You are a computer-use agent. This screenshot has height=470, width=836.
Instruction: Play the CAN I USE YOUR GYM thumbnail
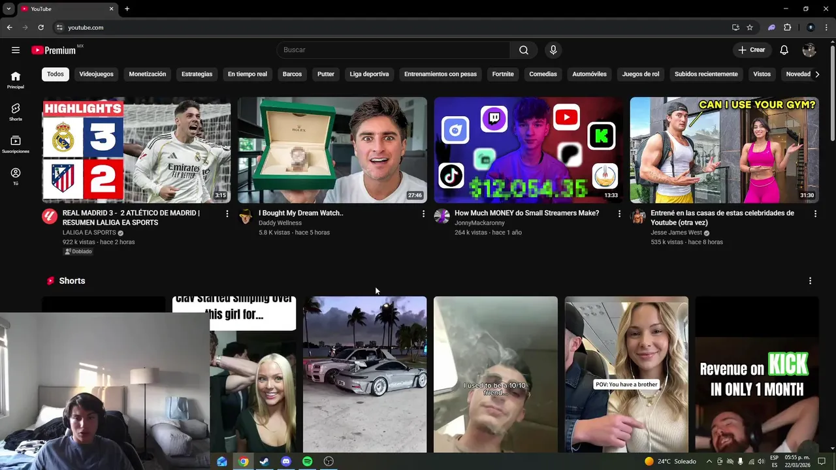pyautogui.click(x=724, y=150)
